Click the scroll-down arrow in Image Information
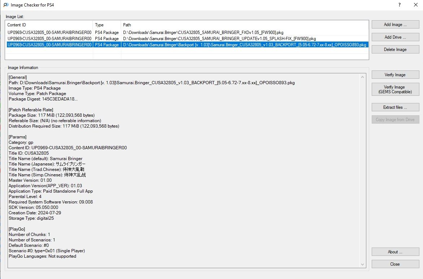This screenshot has width=423, height=279. pyautogui.click(x=363, y=265)
